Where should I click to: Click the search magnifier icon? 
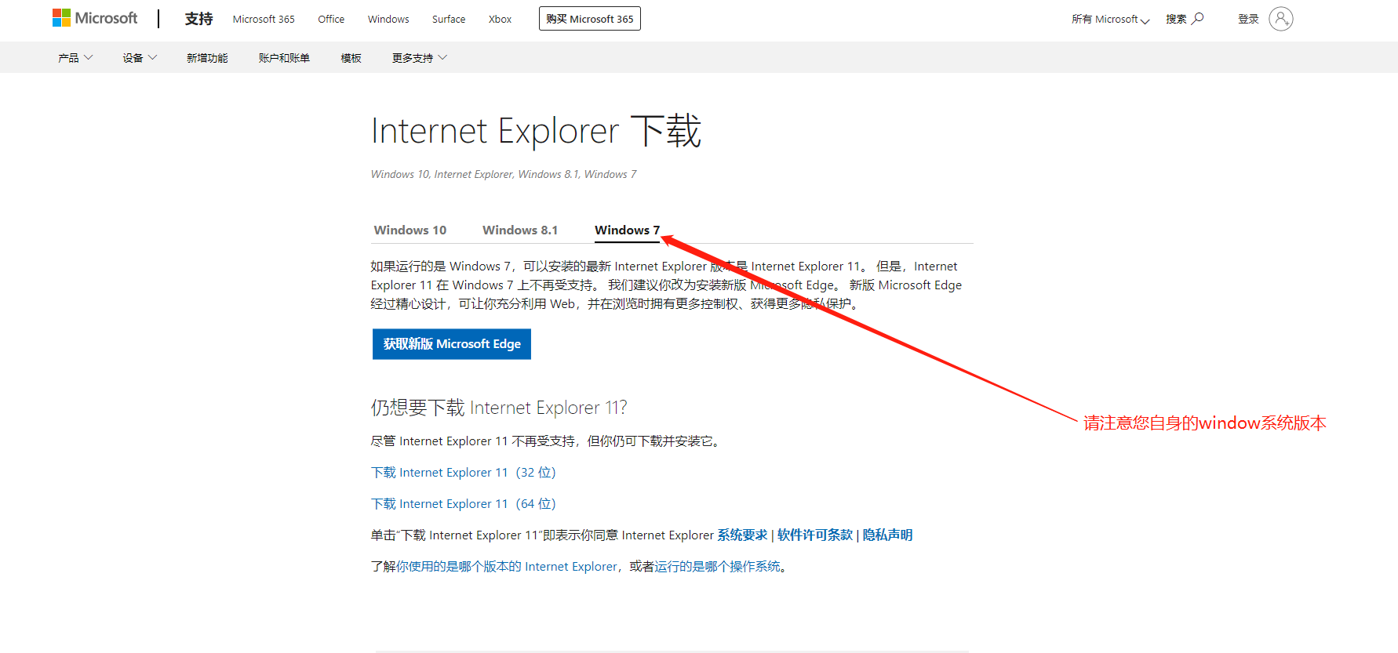point(1198,18)
